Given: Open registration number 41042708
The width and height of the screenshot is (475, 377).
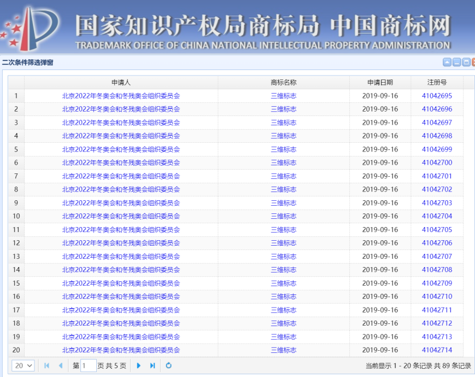Looking at the screenshot, I should [437, 270].
